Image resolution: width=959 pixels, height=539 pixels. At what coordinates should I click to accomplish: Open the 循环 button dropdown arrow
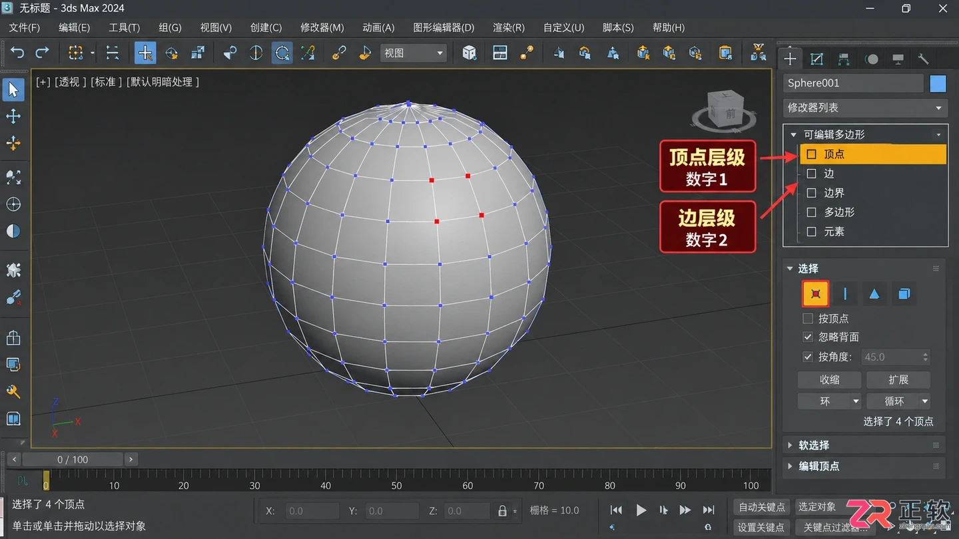(x=924, y=401)
